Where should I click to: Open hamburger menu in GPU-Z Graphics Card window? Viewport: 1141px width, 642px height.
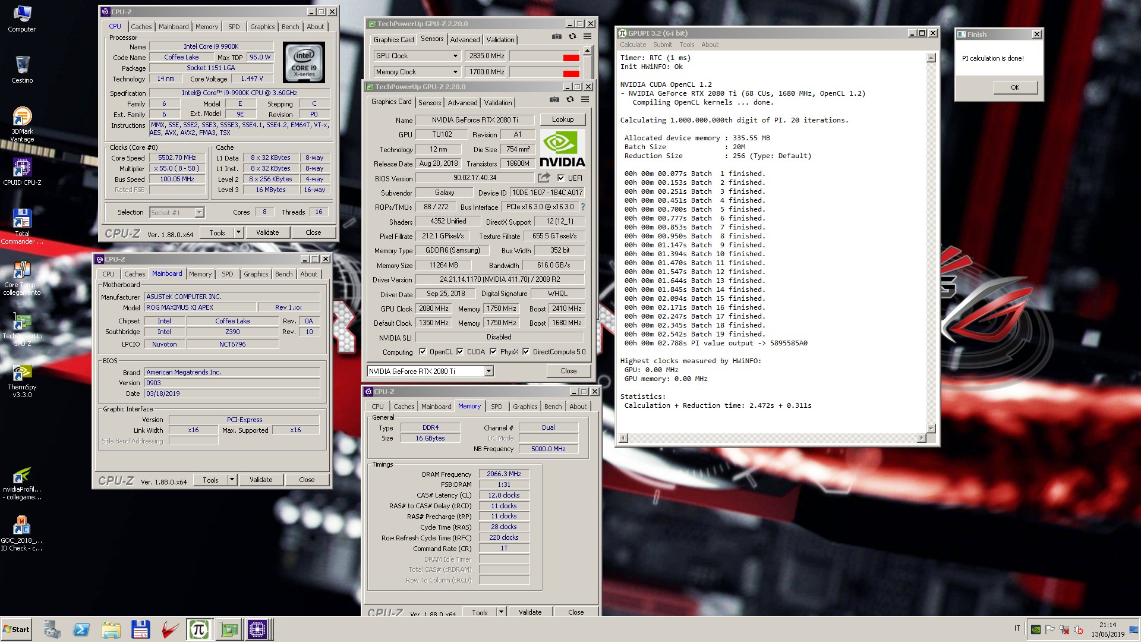[x=585, y=100]
